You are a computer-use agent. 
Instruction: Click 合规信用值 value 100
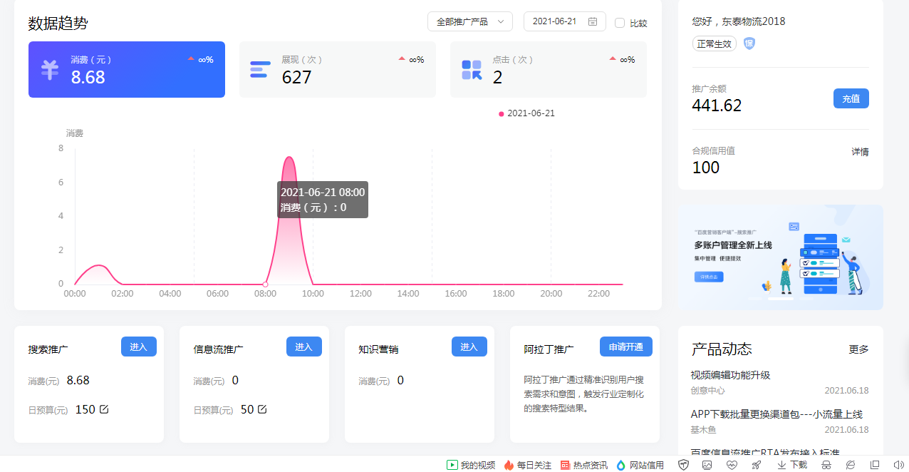[x=706, y=168]
